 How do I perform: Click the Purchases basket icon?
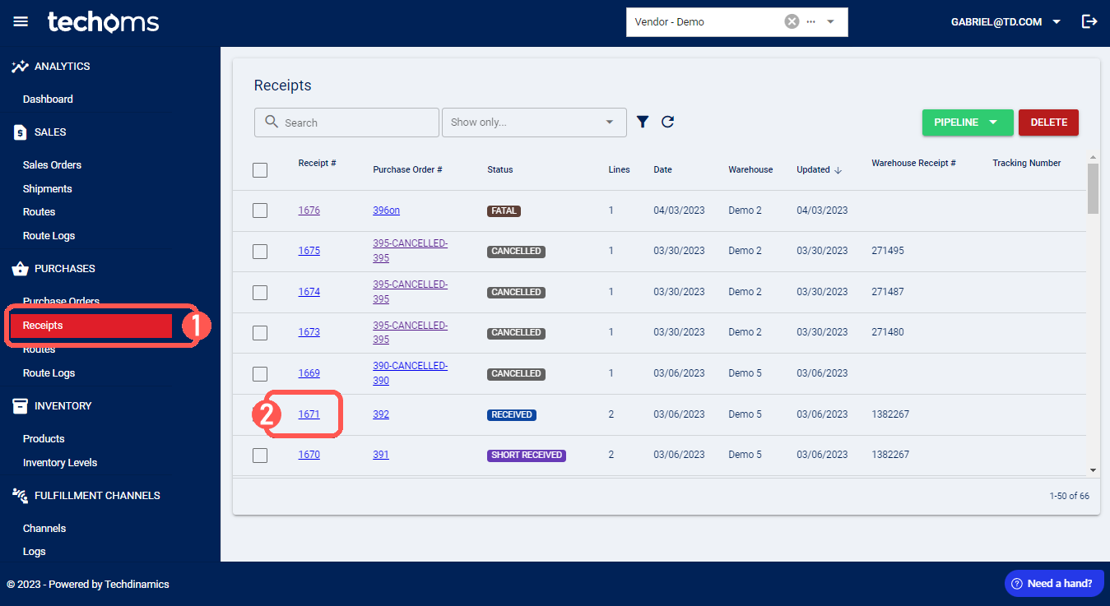pyautogui.click(x=21, y=269)
